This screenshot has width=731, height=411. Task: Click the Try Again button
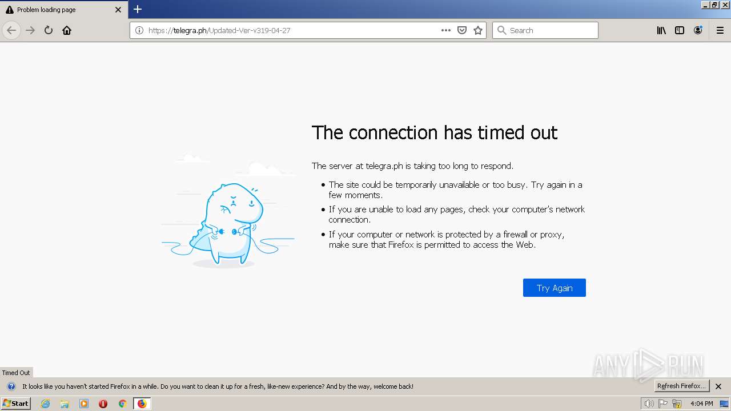[x=555, y=288]
